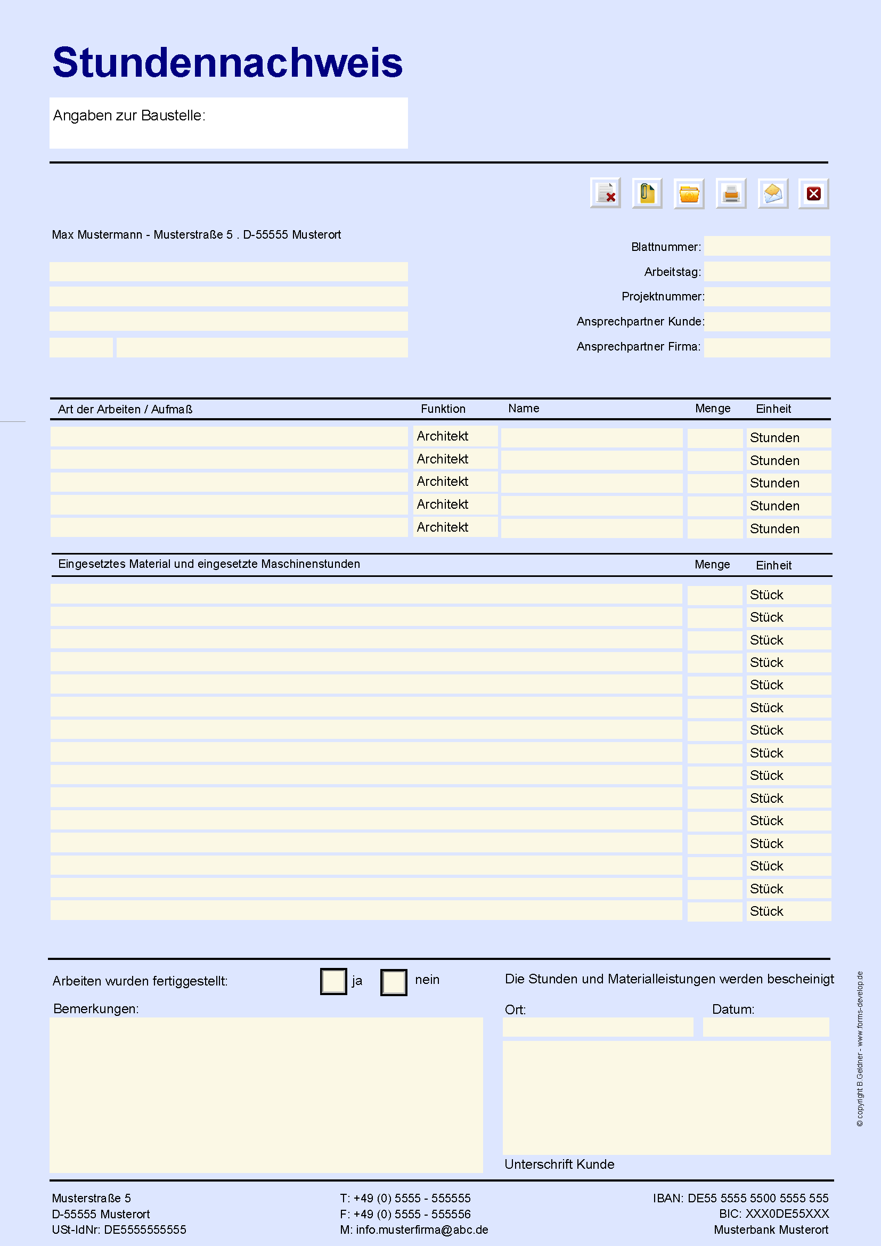Click the Blattnummer input field
881x1246 pixels.
[766, 246]
